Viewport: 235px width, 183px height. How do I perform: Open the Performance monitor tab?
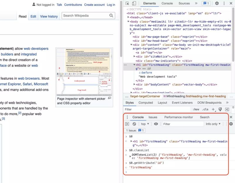tap(179, 117)
